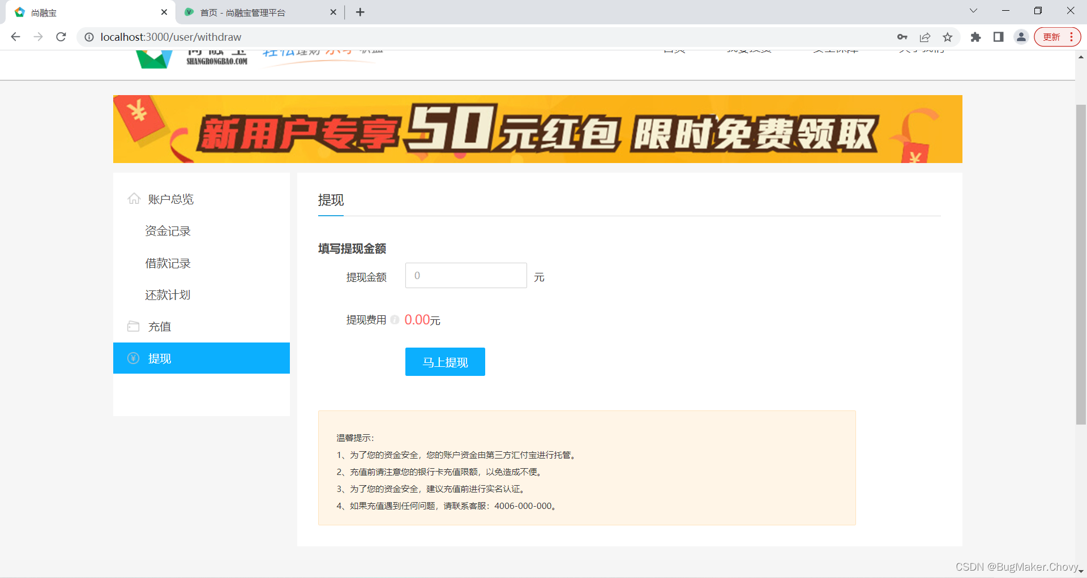Open the browser side panel icon
The height and width of the screenshot is (578, 1087).
click(x=998, y=37)
